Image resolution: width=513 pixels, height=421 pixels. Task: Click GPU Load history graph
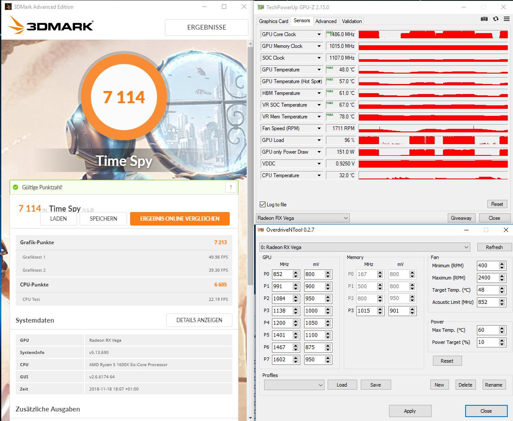point(433,140)
